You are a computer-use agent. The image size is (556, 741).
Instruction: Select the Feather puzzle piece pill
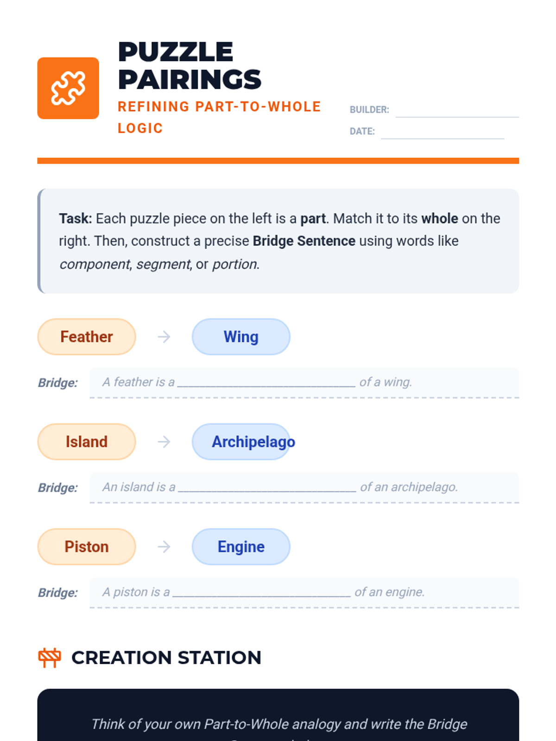[87, 337]
